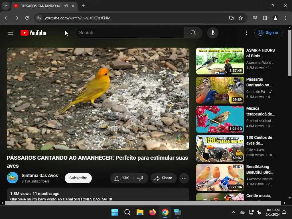292x219 pixels.
Task: Open File Explorer from the taskbar
Action: click(140, 212)
